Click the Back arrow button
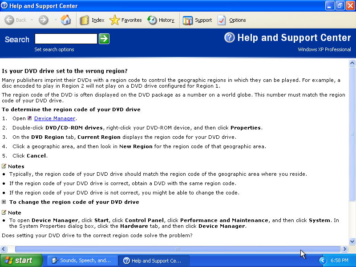 (x=10, y=20)
